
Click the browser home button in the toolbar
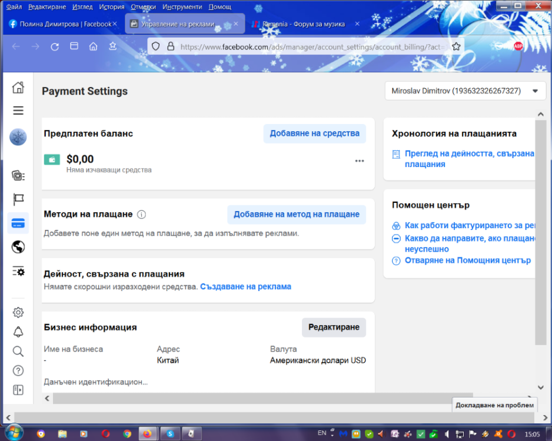coord(93,46)
